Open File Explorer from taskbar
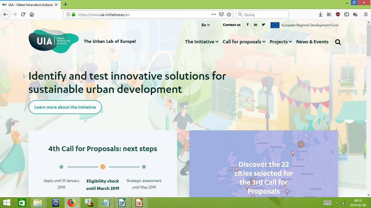Viewport: 371px width, 208px height. coord(38,203)
